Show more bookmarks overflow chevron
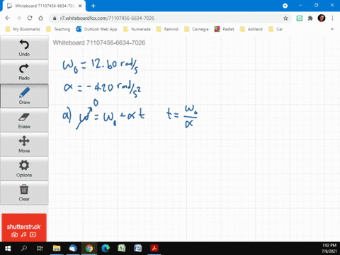Screen dimensions: 340x255 coord(332,29)
